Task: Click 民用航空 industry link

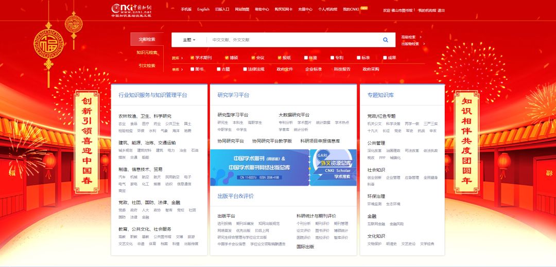Action: (172, 176)
